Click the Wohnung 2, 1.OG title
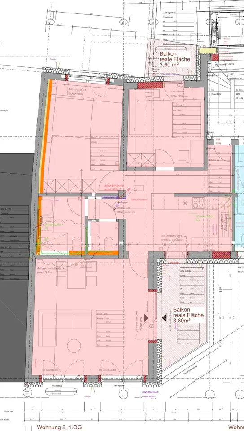The height and width of the screenshot is (431, 244). (x=60, y=427)
